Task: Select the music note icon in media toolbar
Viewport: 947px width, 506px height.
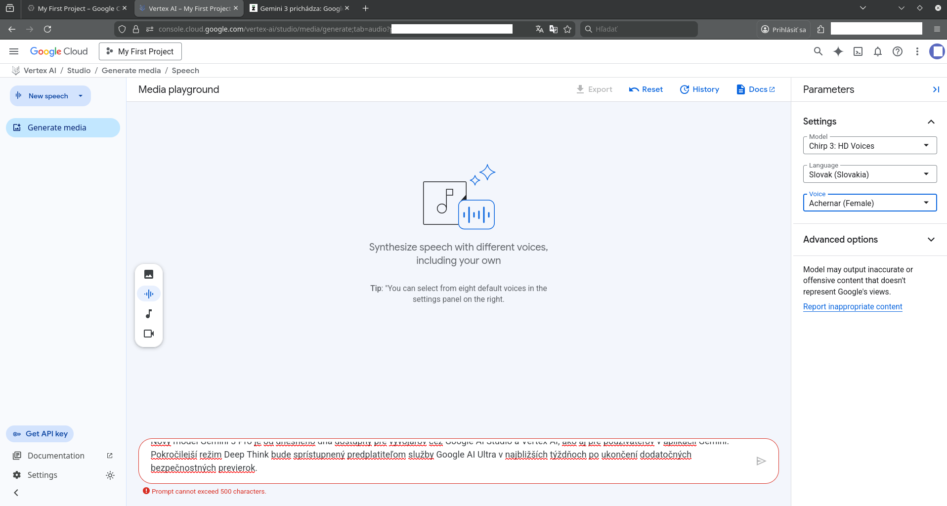Action: tap(149, 314)
